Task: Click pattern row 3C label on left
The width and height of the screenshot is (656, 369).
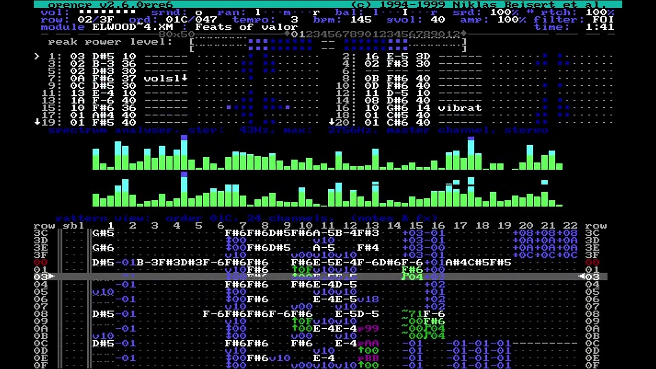Action: pyautogui.click(x=40, y=233)
